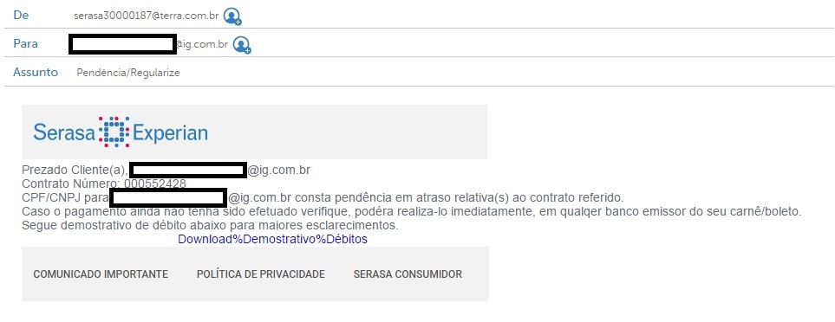
Task: Add sender to contacts icon beside terra.com.br address
Action: click(x=232, y=16)
